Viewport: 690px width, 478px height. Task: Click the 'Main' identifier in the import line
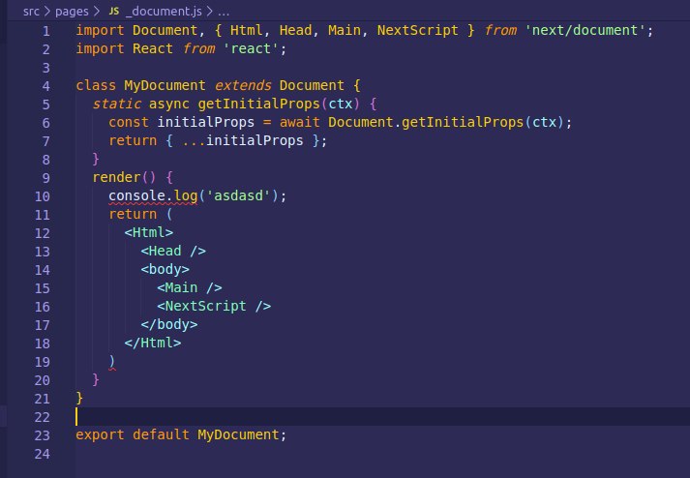pyautogui.click(x=345, y=30)
